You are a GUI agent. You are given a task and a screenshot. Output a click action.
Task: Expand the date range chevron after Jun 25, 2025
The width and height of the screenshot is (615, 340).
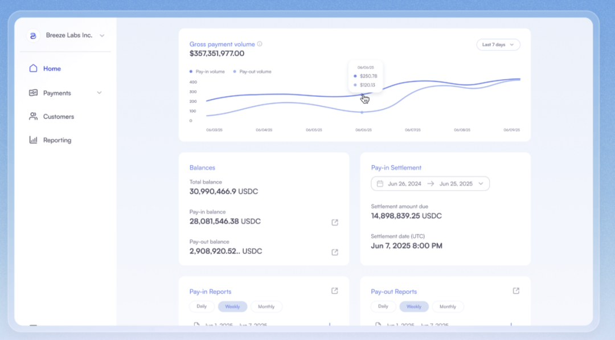(481, 183)
